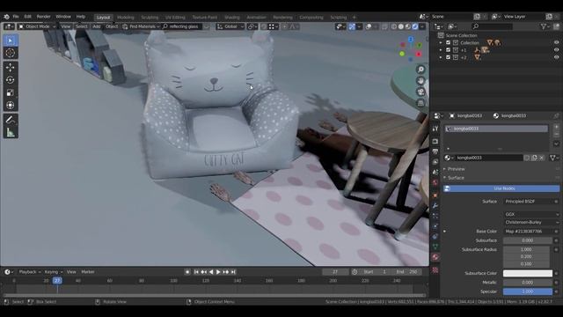Hide +1 collection with eye icon

(556, 50)
